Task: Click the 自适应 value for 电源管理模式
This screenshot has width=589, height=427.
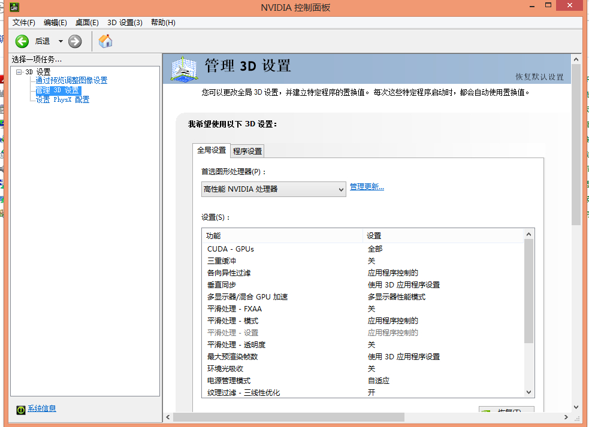Action: pos(379,381)
